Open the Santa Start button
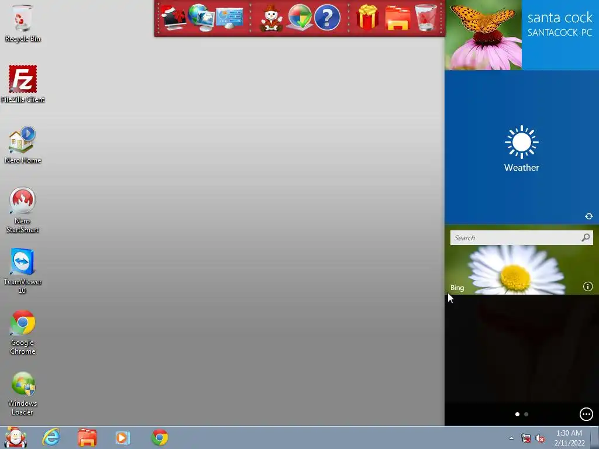599x449 pixels. point(15,437)
